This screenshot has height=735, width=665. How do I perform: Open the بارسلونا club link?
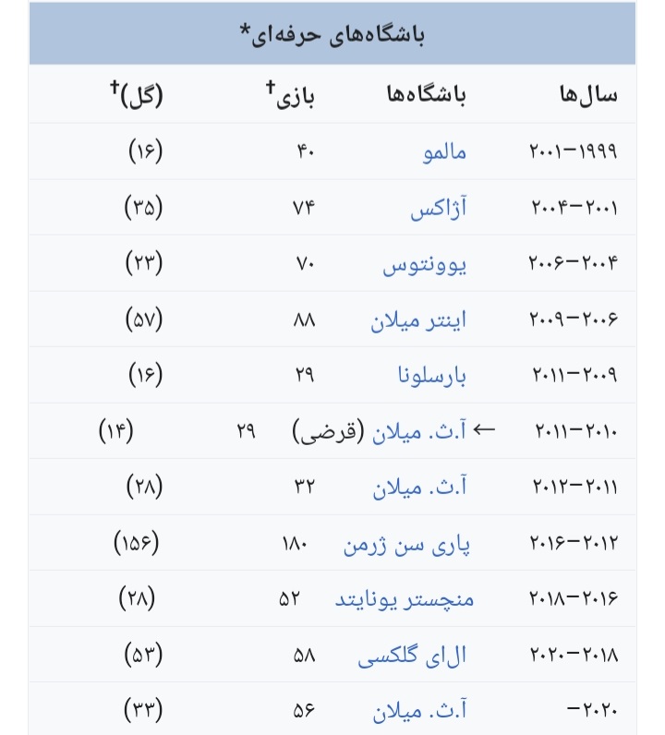432,376
